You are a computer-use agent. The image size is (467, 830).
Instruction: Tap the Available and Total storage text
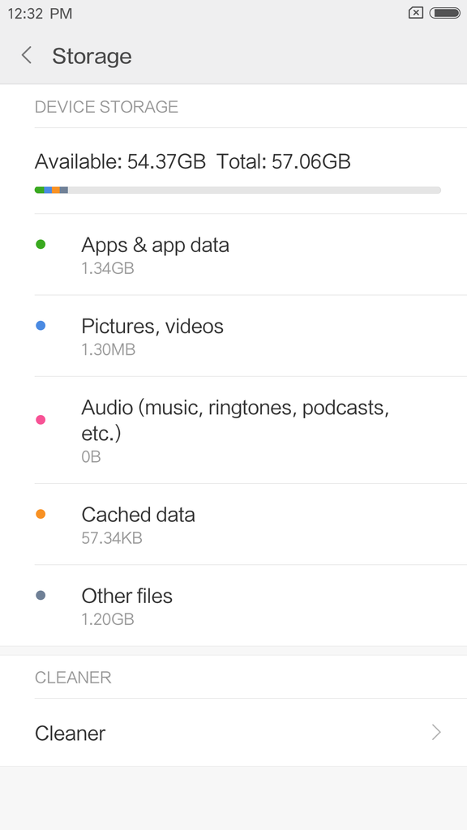[x=193, y=161]
